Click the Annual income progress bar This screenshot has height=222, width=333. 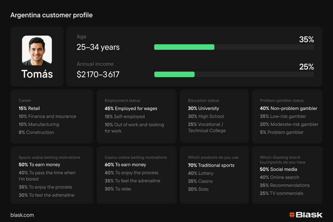pyautogui.click(x=234, y=74)
